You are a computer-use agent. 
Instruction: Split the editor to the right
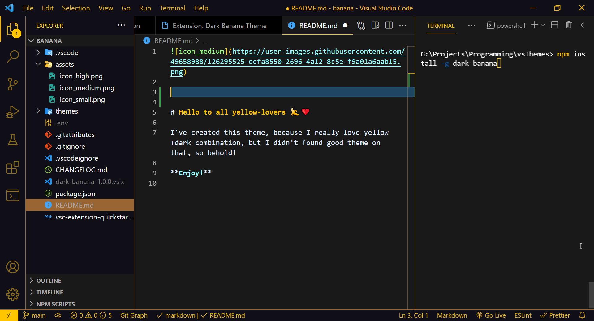tap(389, 25)
